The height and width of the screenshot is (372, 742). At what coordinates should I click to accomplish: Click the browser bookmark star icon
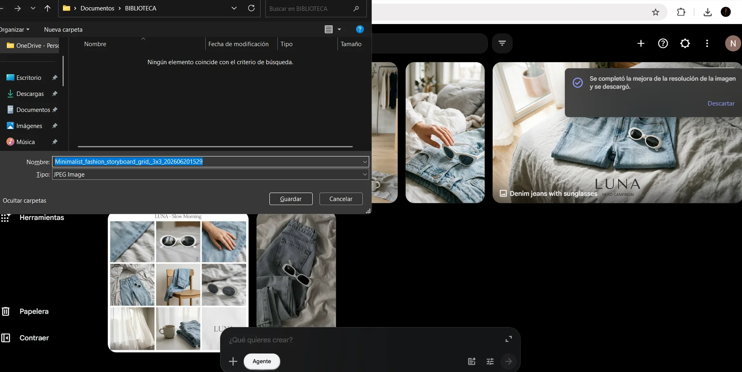coord(655,12)
